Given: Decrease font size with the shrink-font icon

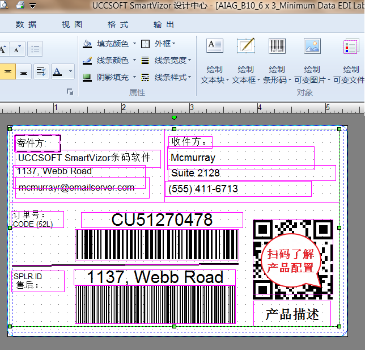Looking at the screenshot, I should point(18,49).
